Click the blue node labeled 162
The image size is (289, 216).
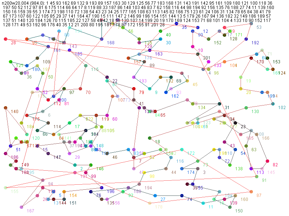pyautogui.click(x=166, y=92)
